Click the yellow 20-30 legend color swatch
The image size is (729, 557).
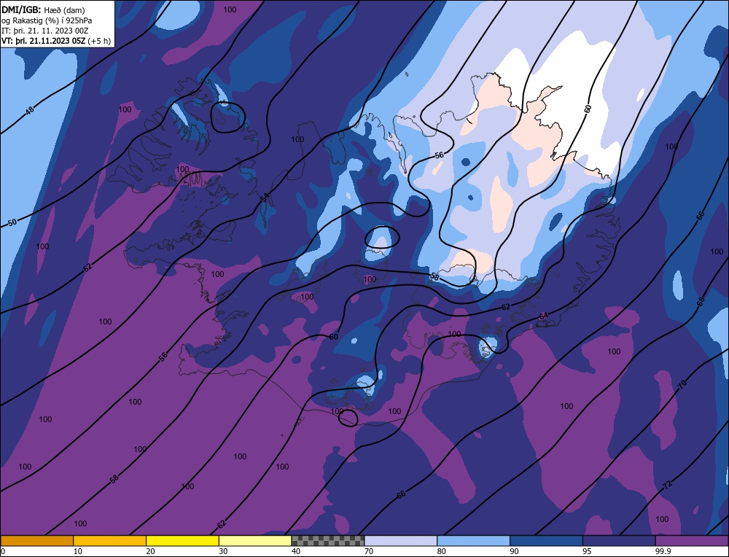(x=182, y=540)
